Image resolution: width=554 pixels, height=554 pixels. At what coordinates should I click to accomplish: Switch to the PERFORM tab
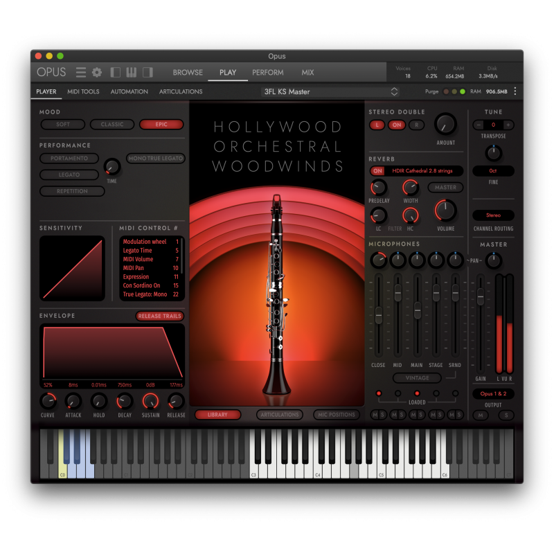click(x=268, y=73)
